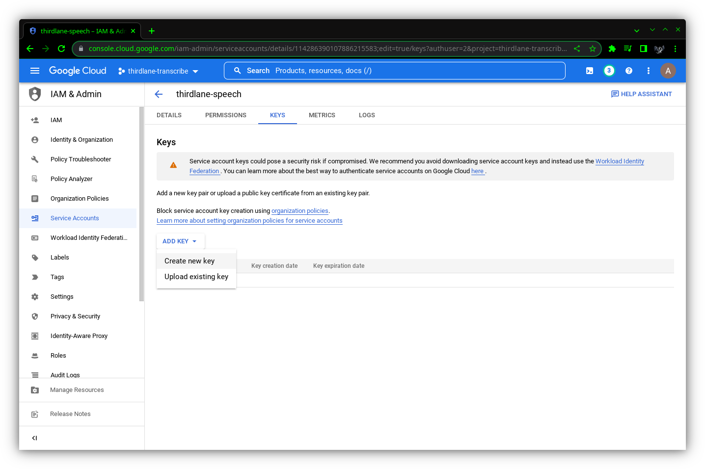Select the Keys tab

277,115
